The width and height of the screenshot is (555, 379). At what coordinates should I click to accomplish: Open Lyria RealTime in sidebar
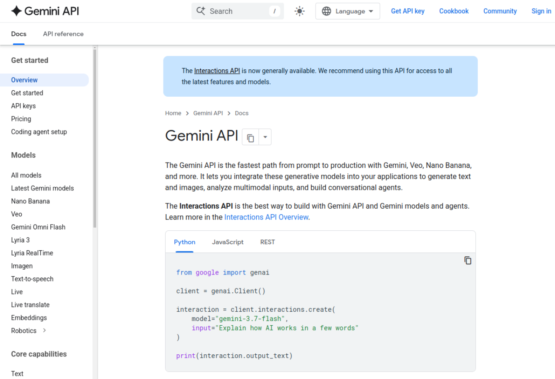[32, 253]
